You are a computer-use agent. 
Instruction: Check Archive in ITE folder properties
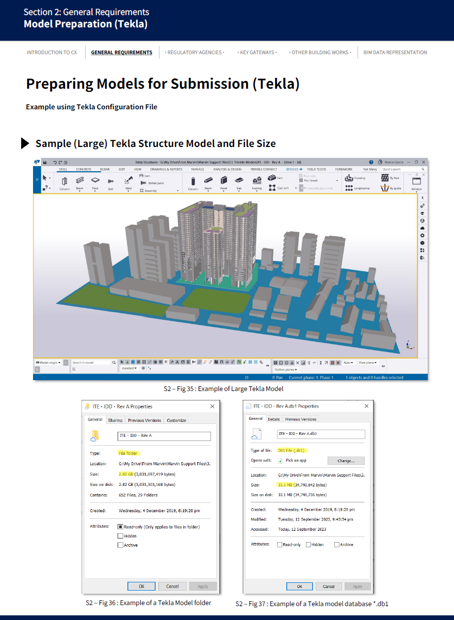120,545
